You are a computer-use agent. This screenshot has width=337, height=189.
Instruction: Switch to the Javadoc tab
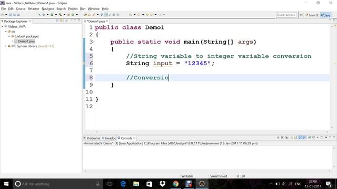(109, 138)
